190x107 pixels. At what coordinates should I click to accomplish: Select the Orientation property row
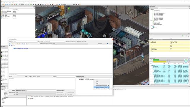[170, 48]
